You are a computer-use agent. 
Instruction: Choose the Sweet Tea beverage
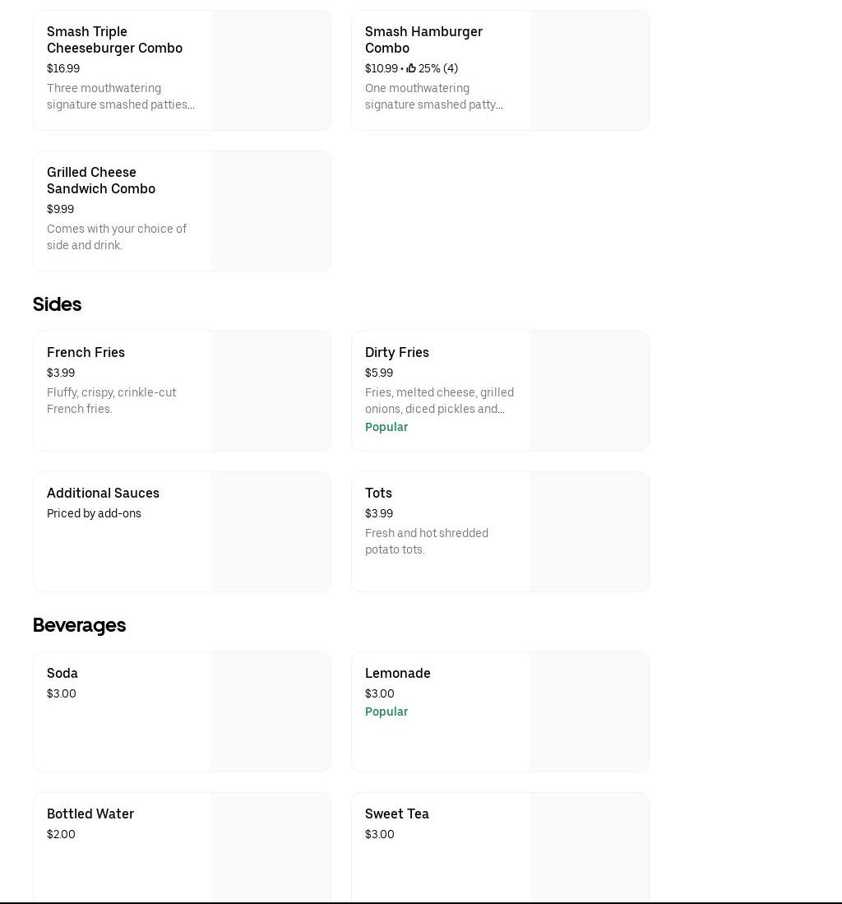tap(397, 814)
